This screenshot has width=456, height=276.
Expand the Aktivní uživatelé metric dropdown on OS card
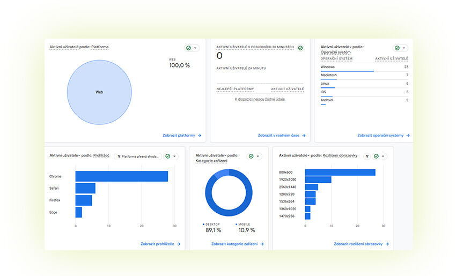[x=350, y=47]
